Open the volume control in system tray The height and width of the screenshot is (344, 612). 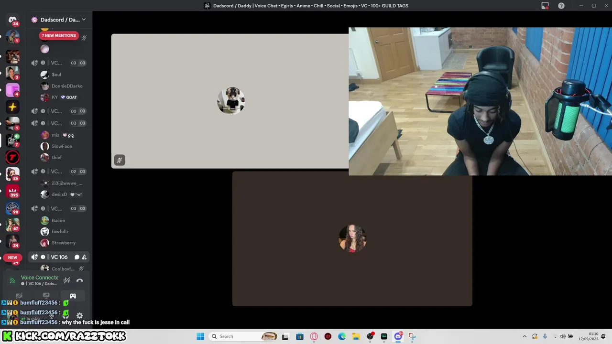point(563,336)
